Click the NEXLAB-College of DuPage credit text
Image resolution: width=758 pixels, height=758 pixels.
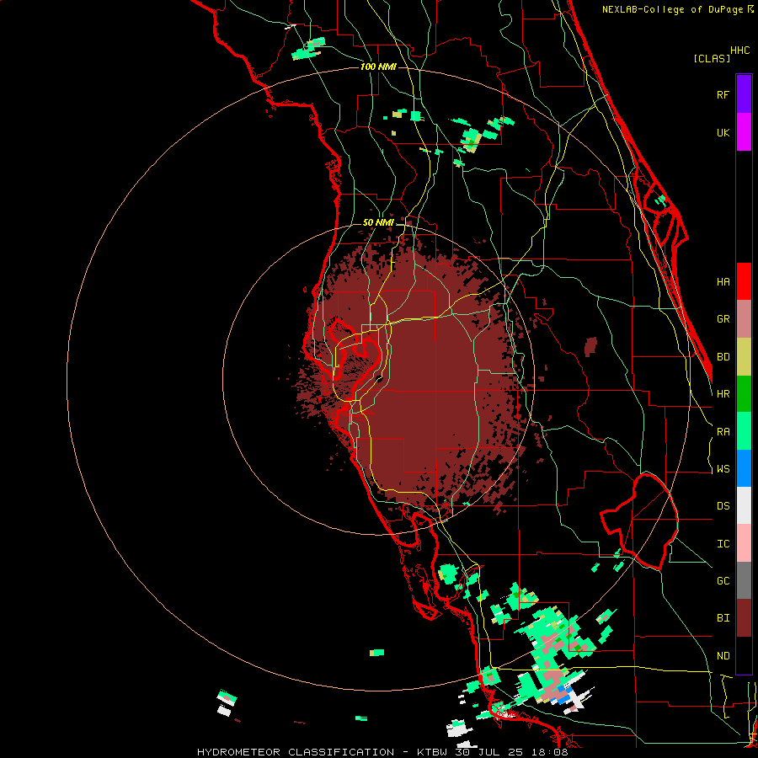coord(673,9)
